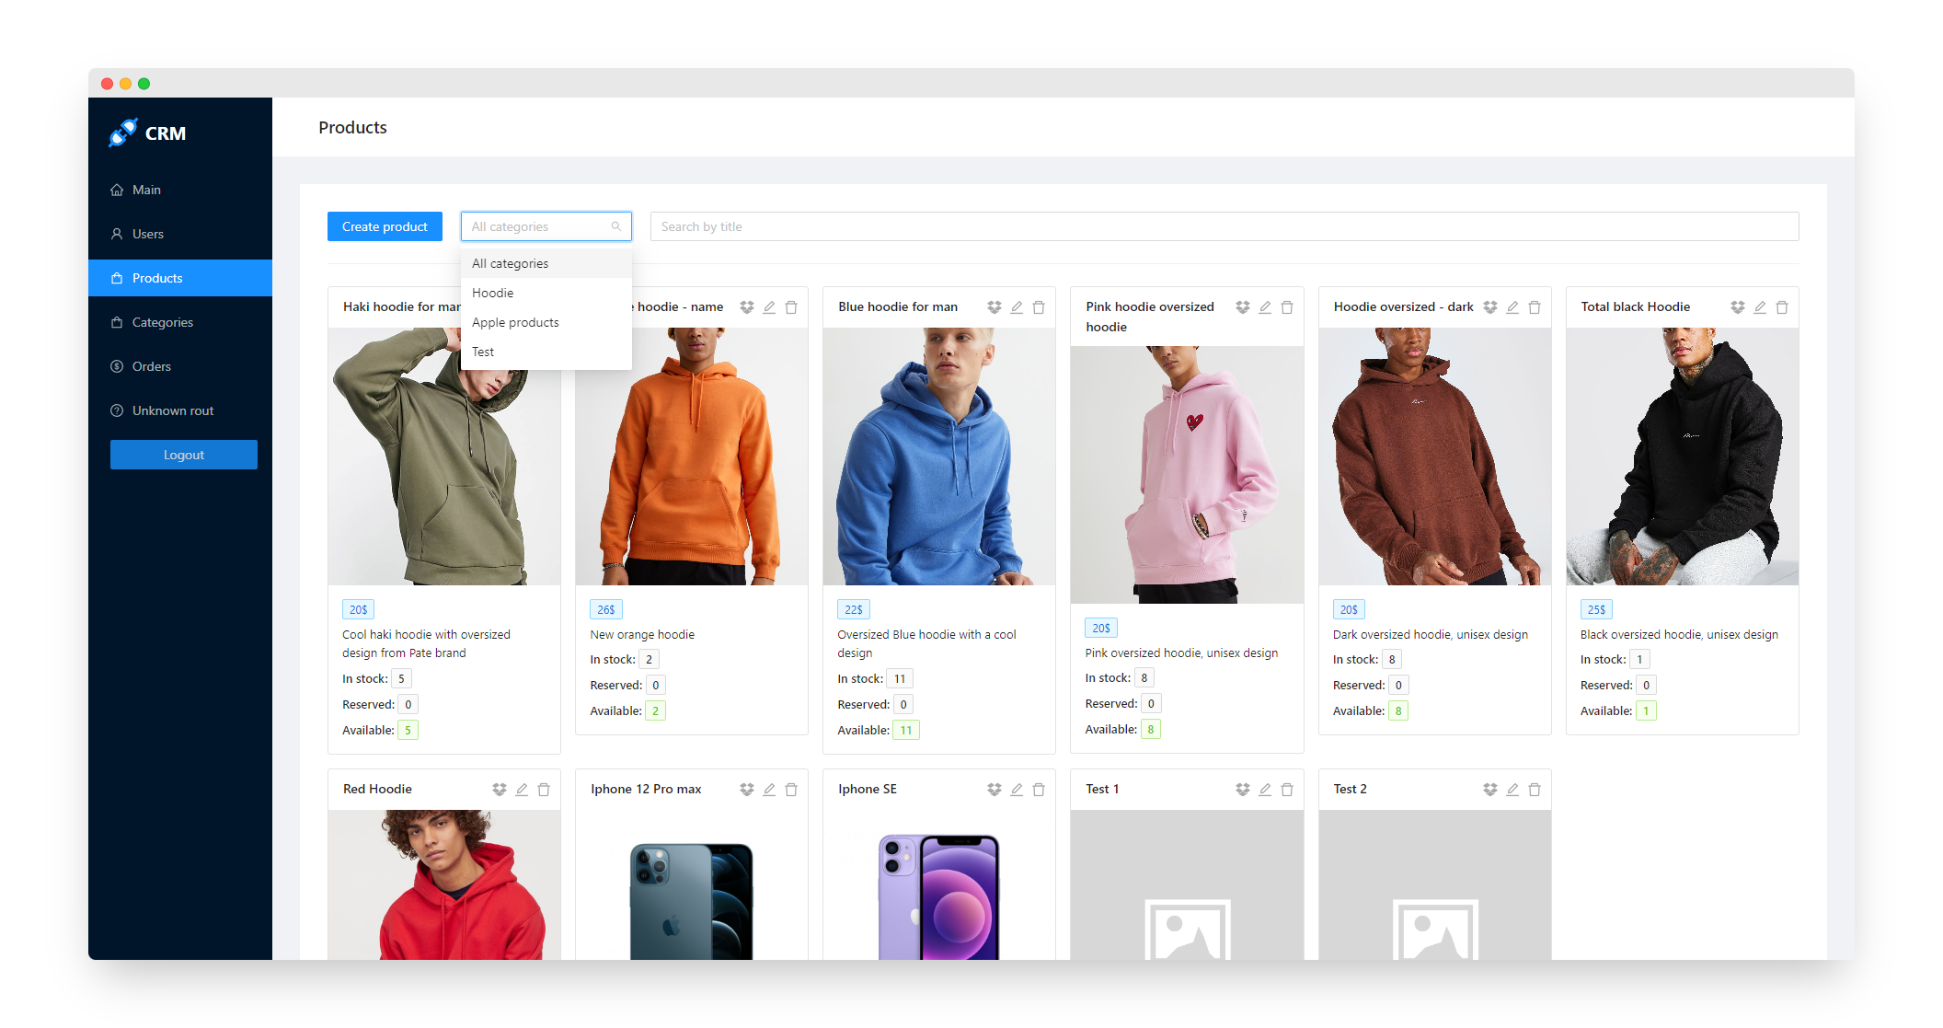Open Users page from sidebar
This screenshot has height=1028, width=1943.
148,234
